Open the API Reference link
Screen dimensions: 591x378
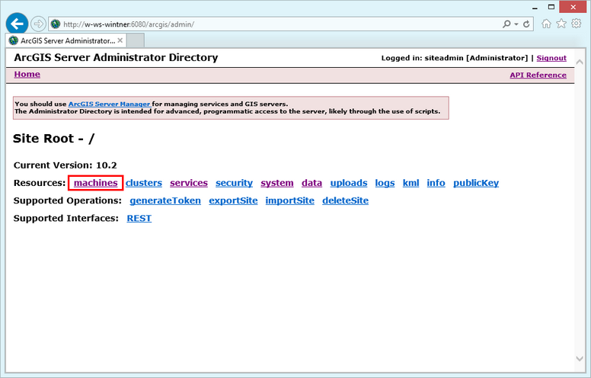pos(538,75)
